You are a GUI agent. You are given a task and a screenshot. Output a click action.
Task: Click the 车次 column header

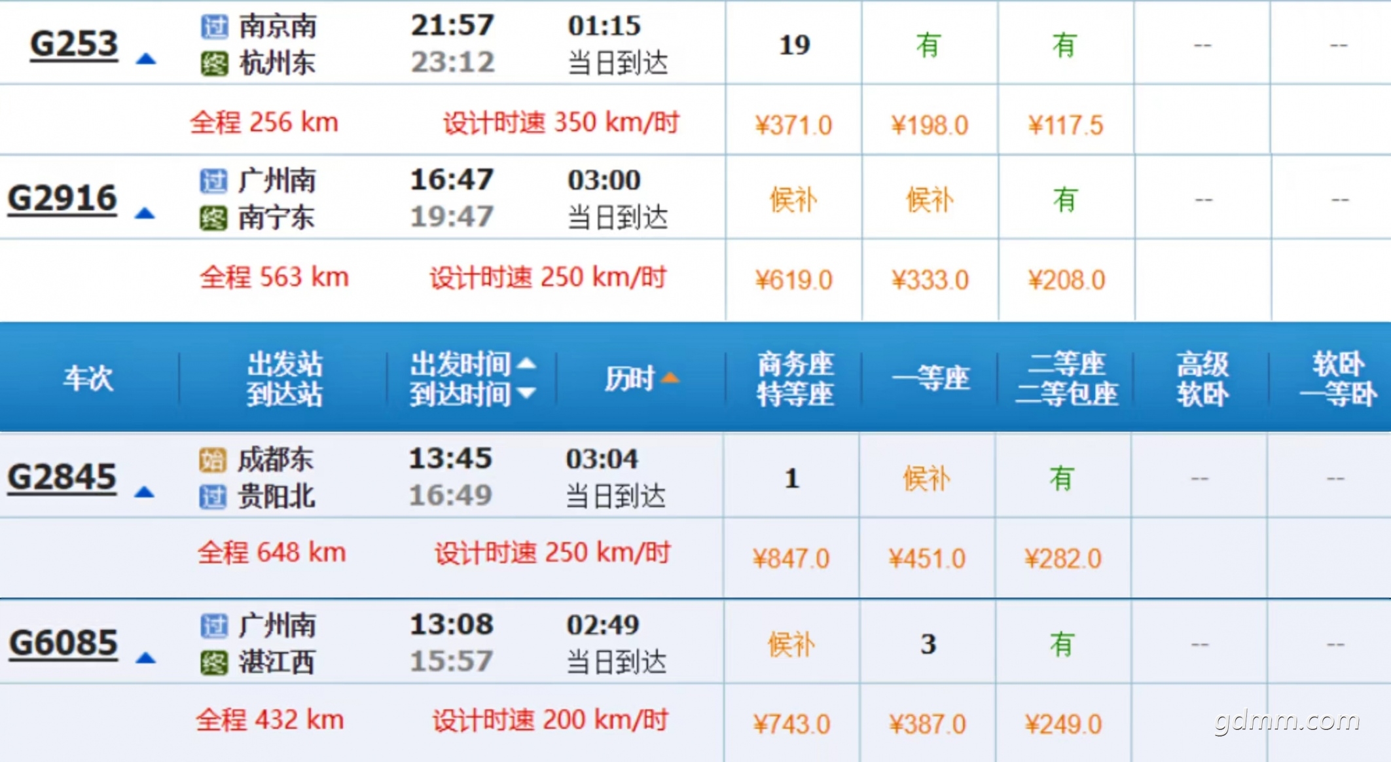pos(88,378)
